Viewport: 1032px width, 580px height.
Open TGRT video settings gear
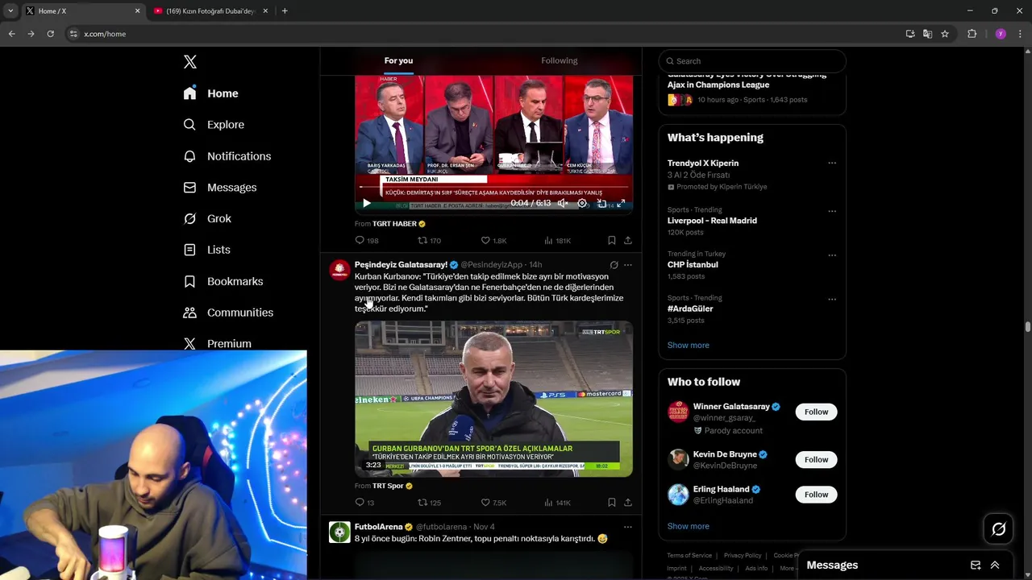click(x=582, y=204)
